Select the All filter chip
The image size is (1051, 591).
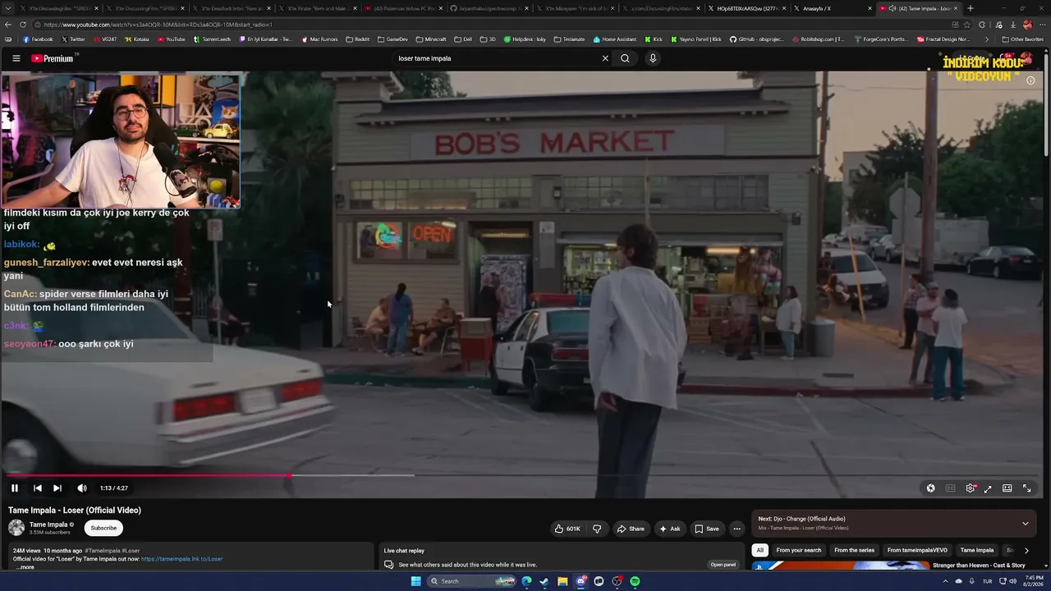tap(760, 550)
